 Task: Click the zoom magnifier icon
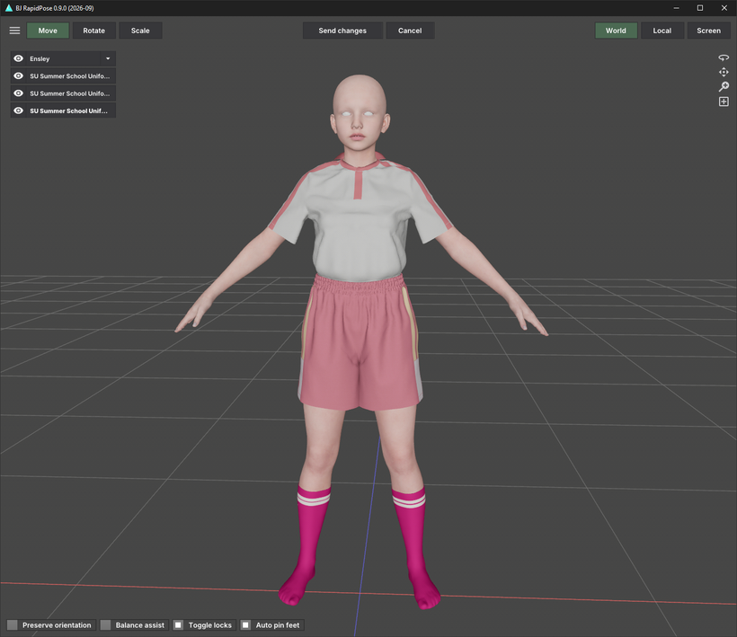point(724,87)
